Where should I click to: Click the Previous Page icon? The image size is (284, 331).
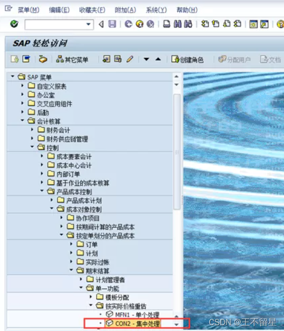[216, 24]
